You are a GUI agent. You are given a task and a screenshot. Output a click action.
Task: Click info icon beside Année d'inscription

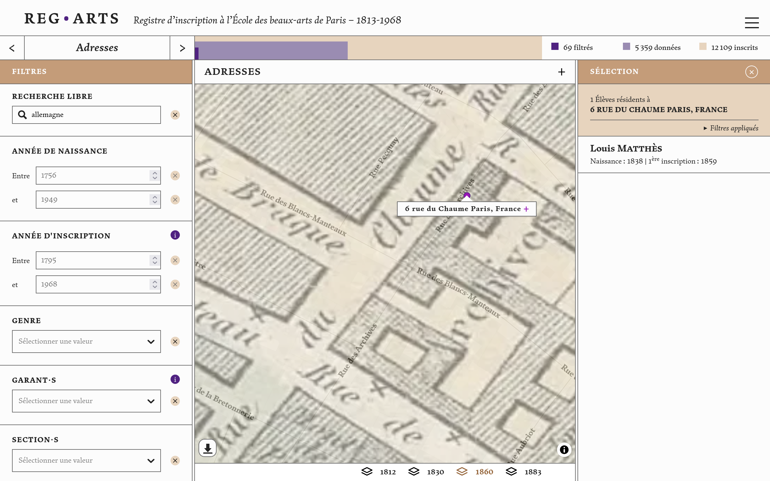click(175, 235)
